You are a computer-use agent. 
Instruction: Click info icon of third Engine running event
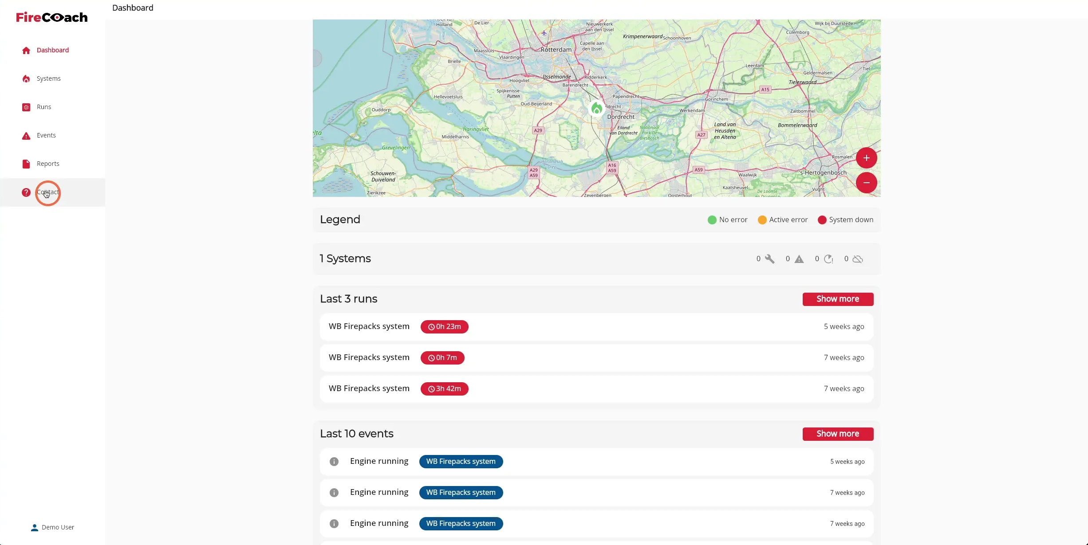click(x=334, y=524)
